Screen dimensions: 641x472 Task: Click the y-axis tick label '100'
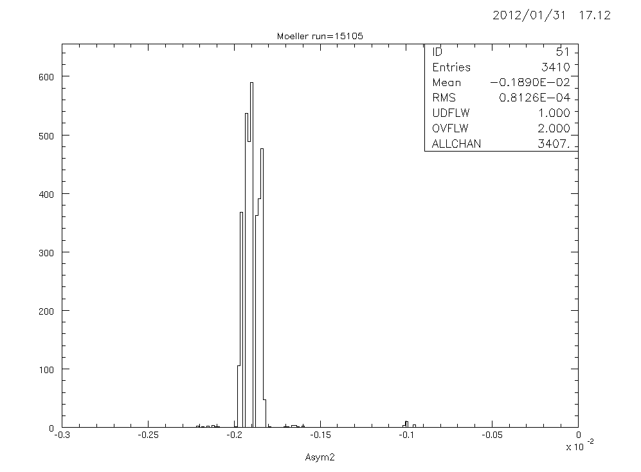click(46, 370)
